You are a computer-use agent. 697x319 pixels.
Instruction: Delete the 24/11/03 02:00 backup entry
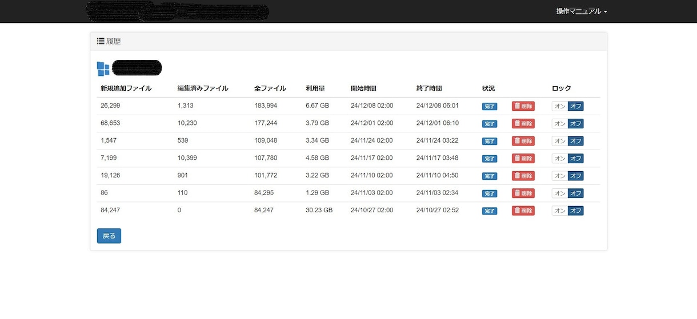tap(523, 193)
